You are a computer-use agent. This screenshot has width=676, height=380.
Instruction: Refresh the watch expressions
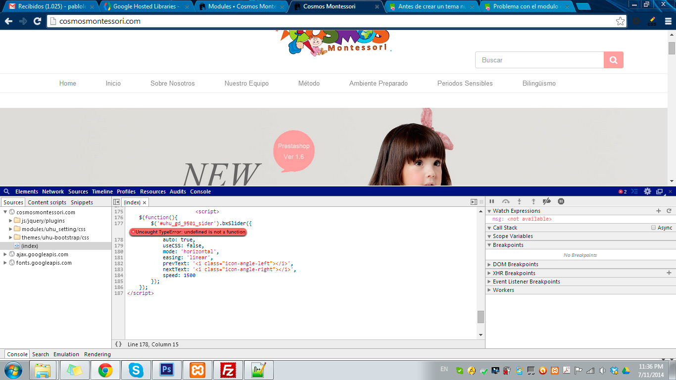669,211
